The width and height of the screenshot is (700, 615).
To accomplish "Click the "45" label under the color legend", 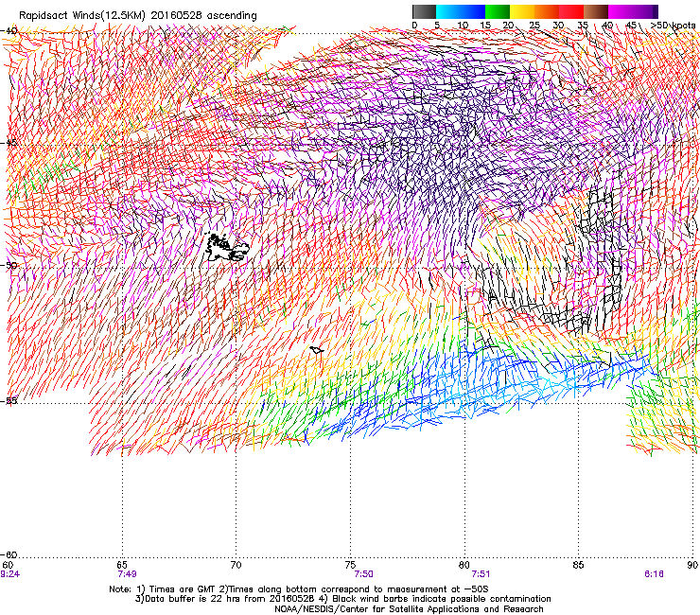I will [631, 26].
